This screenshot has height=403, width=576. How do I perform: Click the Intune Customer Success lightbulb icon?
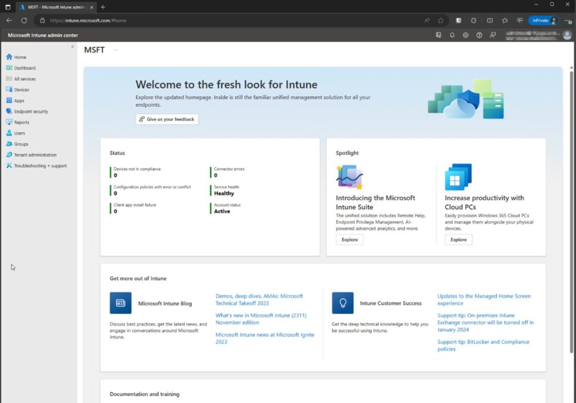343,303
